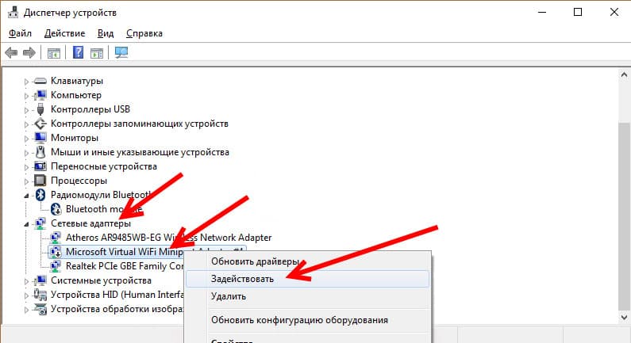Expand Устройства обработки изображений node
The height and width of the screenshot is (343, 631).
coord(26,310)
